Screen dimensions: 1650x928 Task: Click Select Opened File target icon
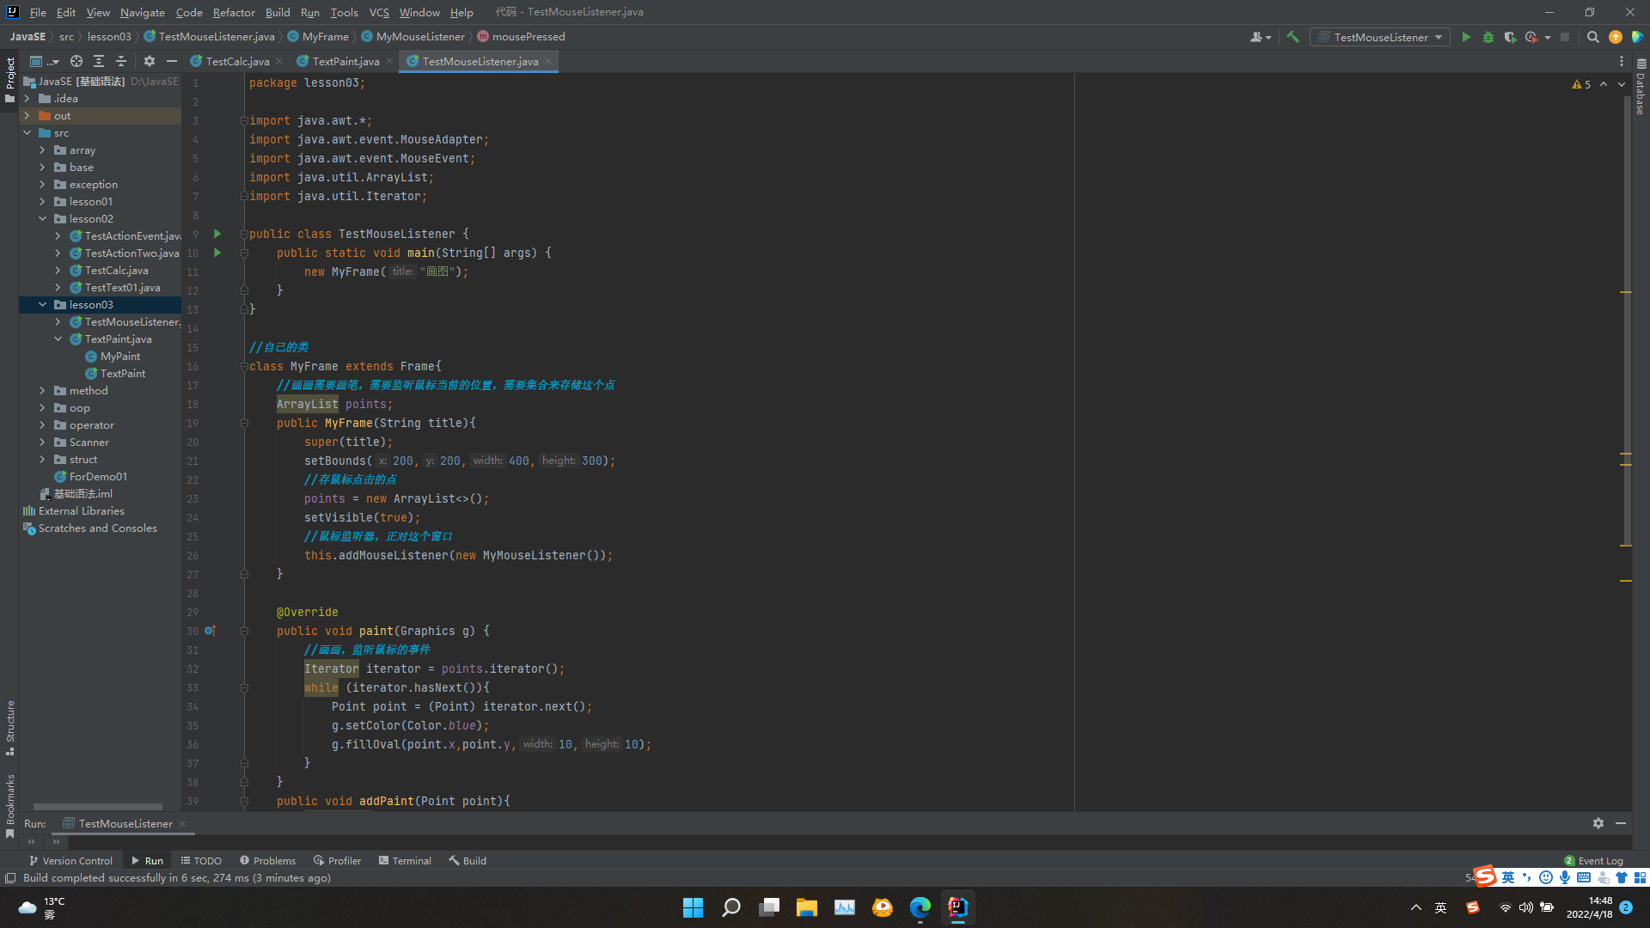click(x=76, y=61)
